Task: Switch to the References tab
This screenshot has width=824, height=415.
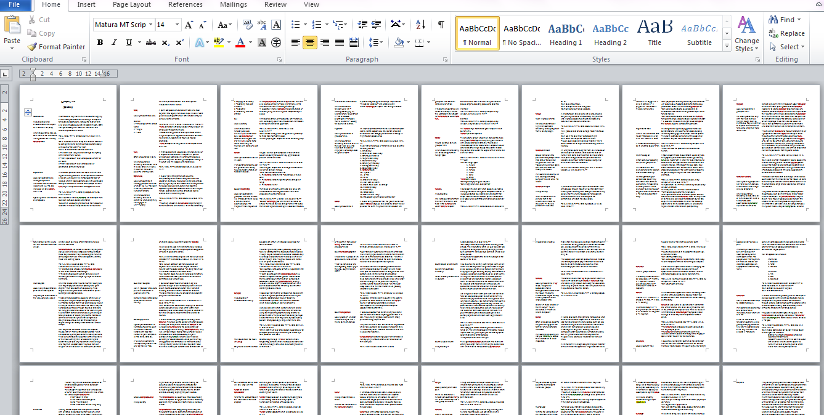Action: click(x=186, y=4)
